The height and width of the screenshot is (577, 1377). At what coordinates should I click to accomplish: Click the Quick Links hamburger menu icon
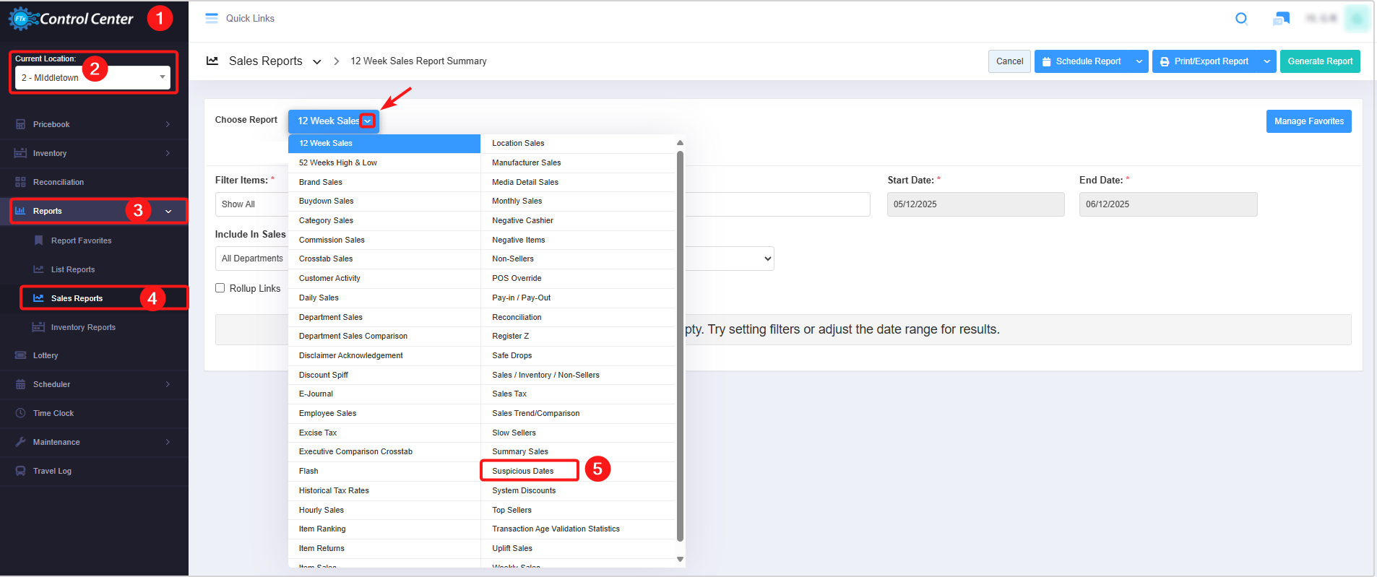click(212, 19)
